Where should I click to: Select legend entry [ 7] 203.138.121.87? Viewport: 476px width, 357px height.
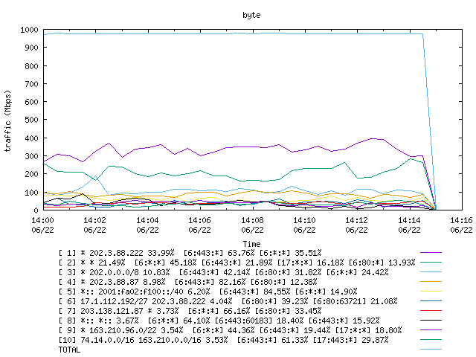(x=190, y=311)
